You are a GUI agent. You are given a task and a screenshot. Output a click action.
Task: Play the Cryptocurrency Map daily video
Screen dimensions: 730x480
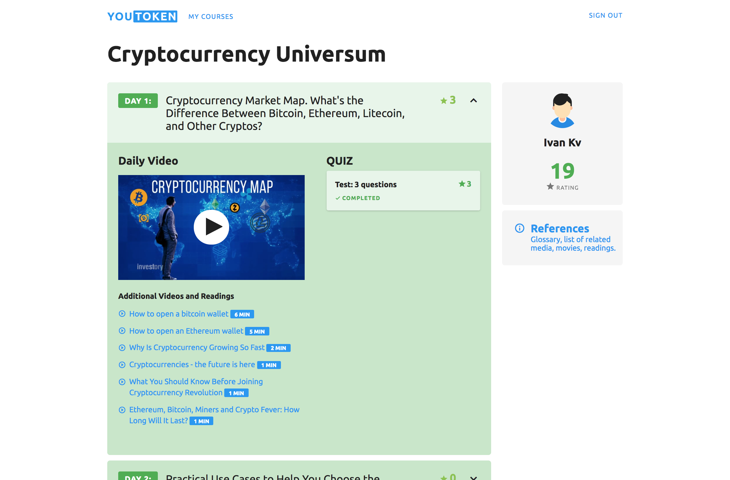(211, 227)
